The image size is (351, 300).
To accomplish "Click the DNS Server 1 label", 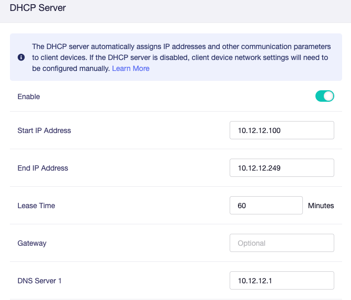I will point(40,281).
